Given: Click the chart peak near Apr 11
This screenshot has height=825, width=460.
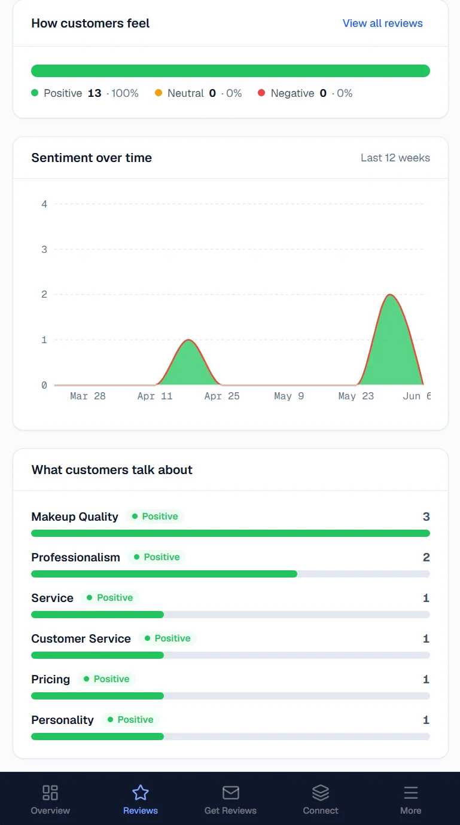Looking at the screenshot, I should click(189, 340).
